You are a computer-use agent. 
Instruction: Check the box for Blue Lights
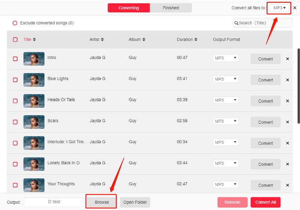pyautogui.click(x=15, y=80)
